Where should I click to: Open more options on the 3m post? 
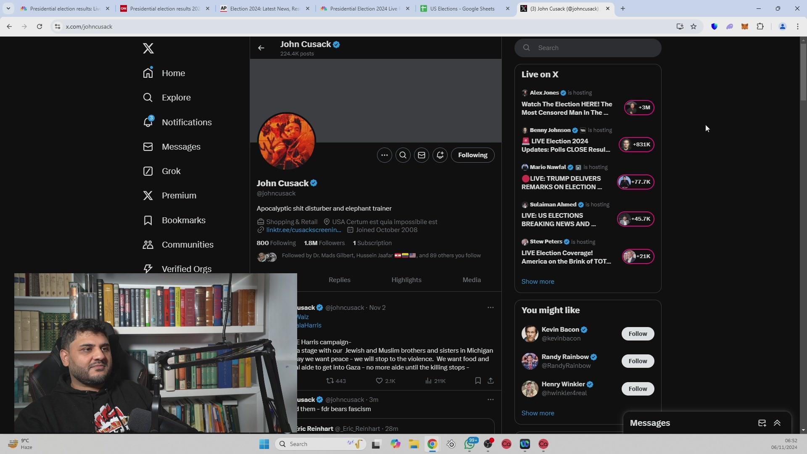(491, 400)
